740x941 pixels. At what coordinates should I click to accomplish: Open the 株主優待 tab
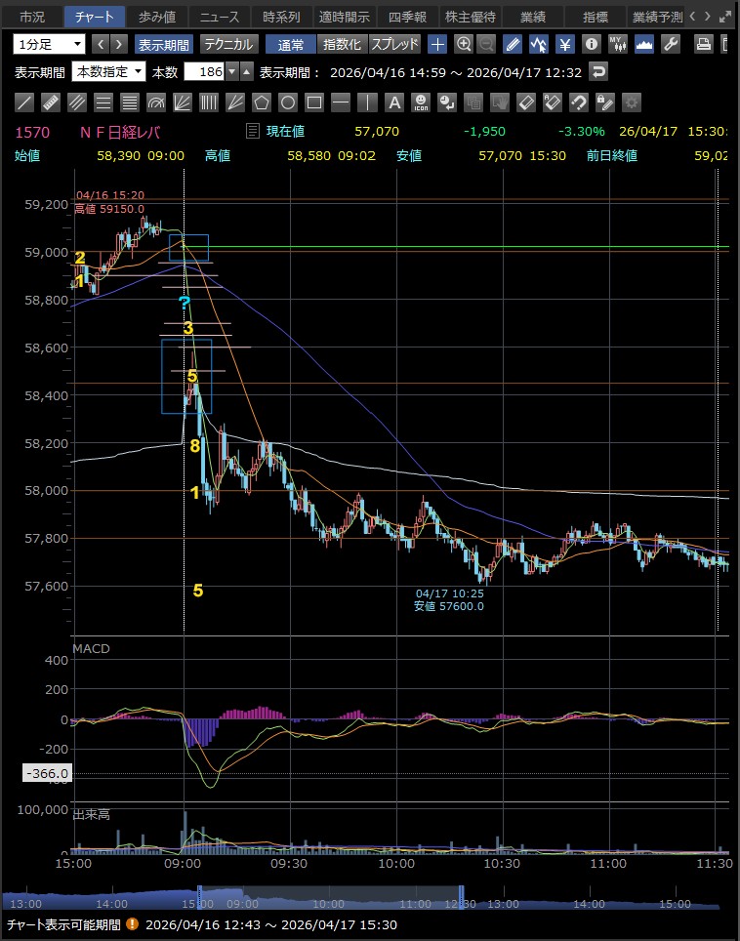coord(470,17)
